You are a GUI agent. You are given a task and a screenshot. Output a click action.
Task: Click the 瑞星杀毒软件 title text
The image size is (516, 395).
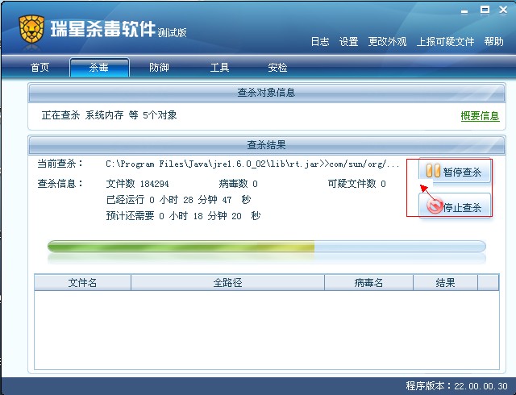tap(103, 29)
